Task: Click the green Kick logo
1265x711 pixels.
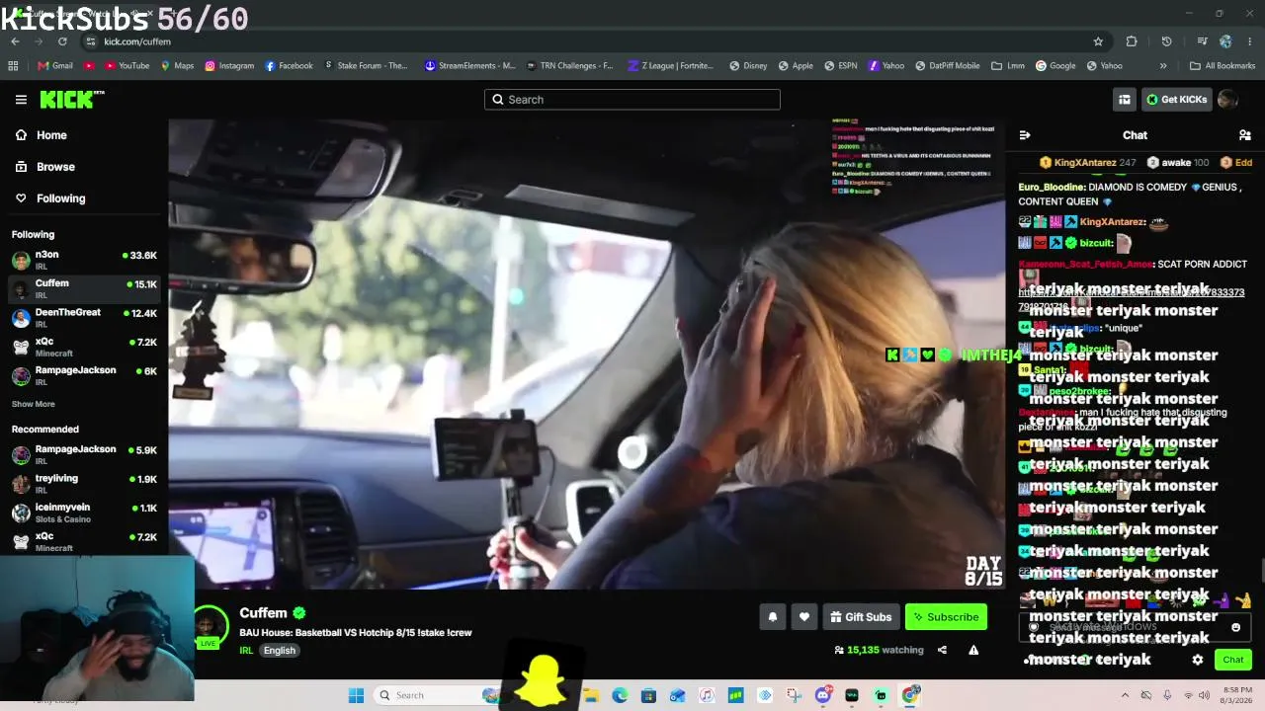Action: (x=71, y=99)
